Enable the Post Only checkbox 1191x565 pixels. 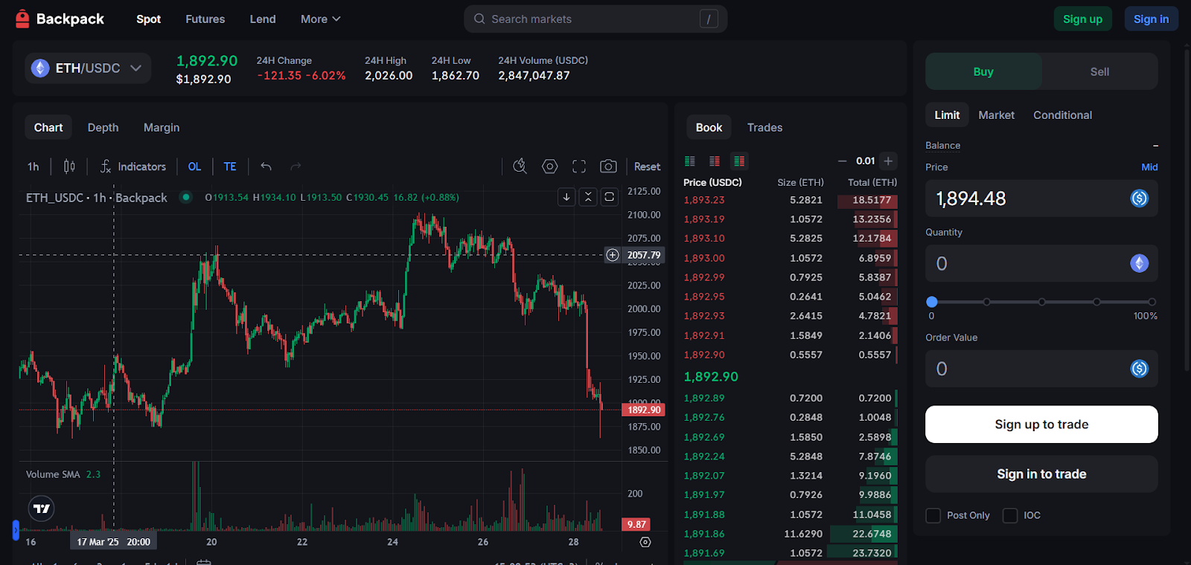coord(933,515)
